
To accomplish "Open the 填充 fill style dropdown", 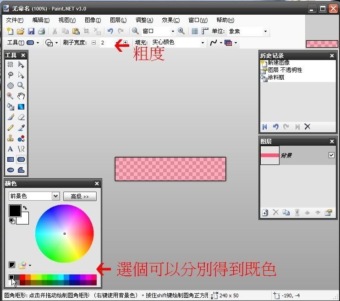I will coord(203,43).
